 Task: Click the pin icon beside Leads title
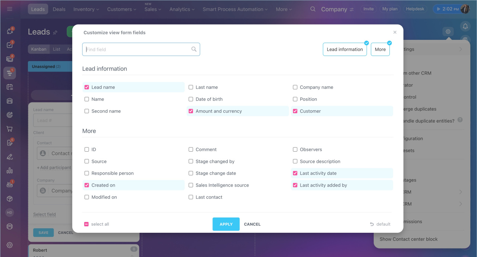pyautogui.click(x=55, y=32)
